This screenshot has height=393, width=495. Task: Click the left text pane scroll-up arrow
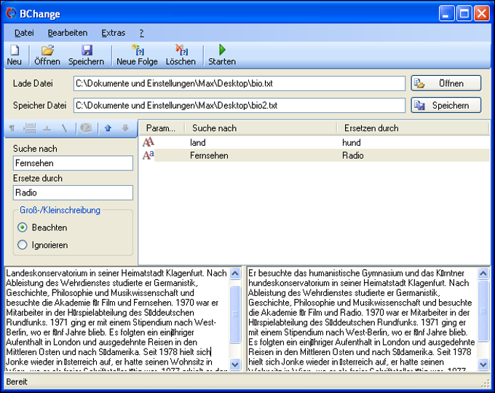[235, 273]
